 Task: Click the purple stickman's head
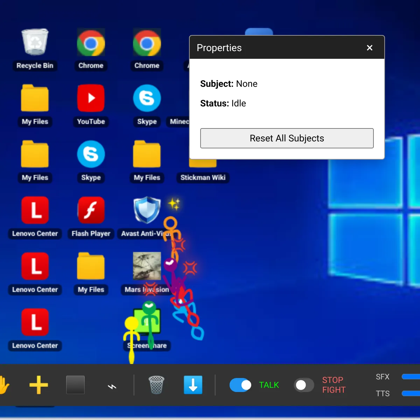pos(170,265)
